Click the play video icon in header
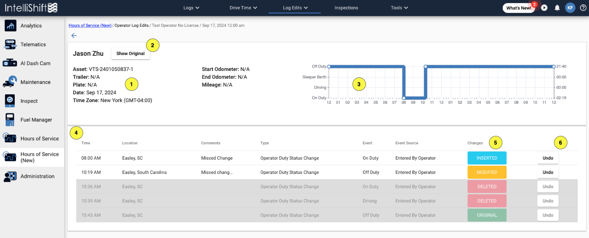 (544, 8)
